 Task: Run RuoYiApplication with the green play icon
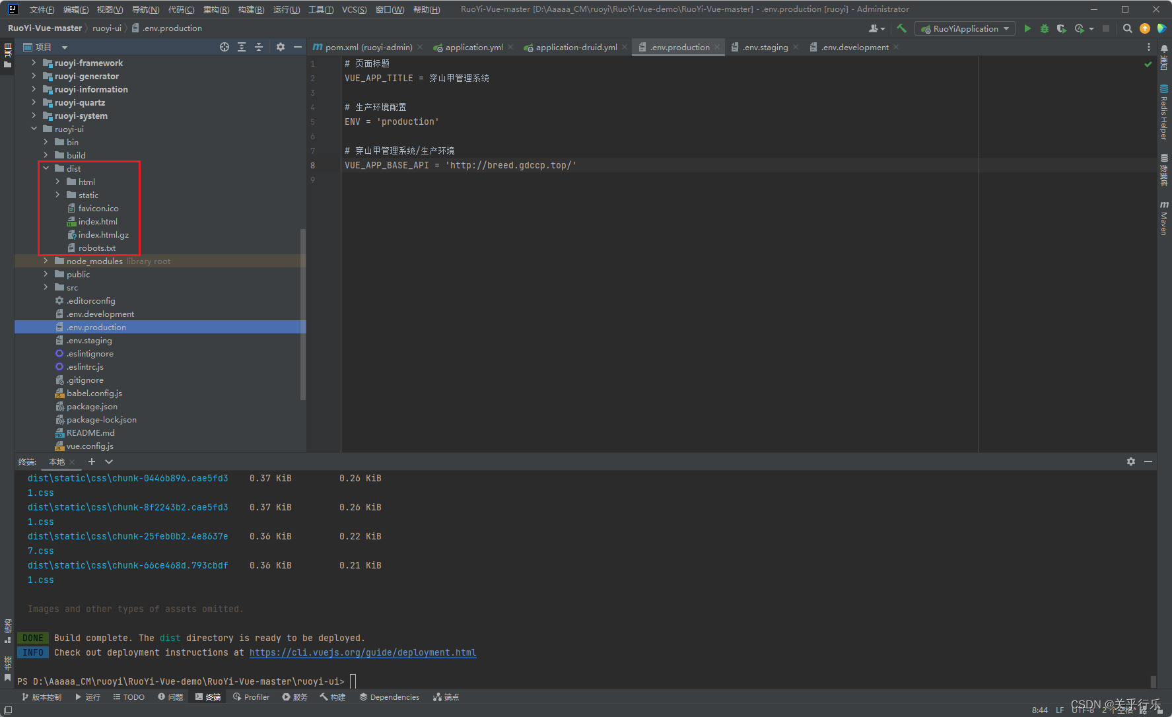pyautogui.click(x=1027, y=28)
